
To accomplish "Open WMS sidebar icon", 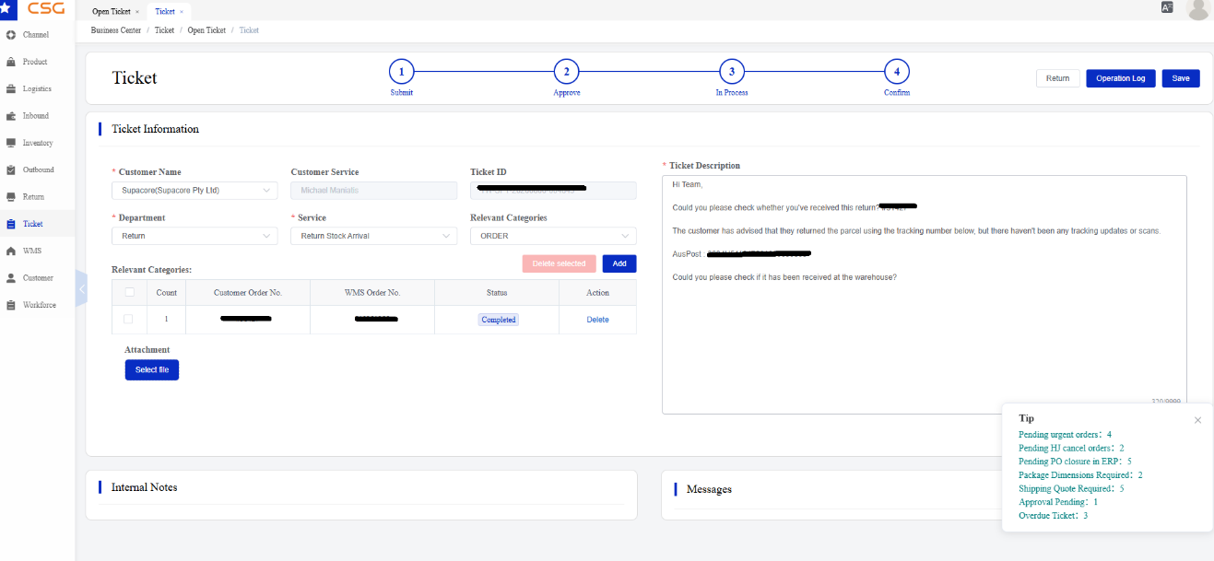I will (x=11, y=251).
